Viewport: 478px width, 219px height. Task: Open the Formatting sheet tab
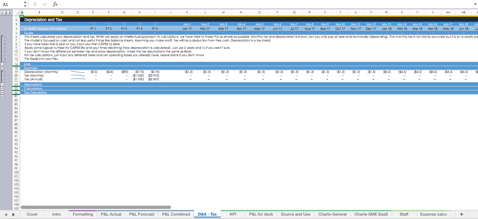[x=83, y=214]
